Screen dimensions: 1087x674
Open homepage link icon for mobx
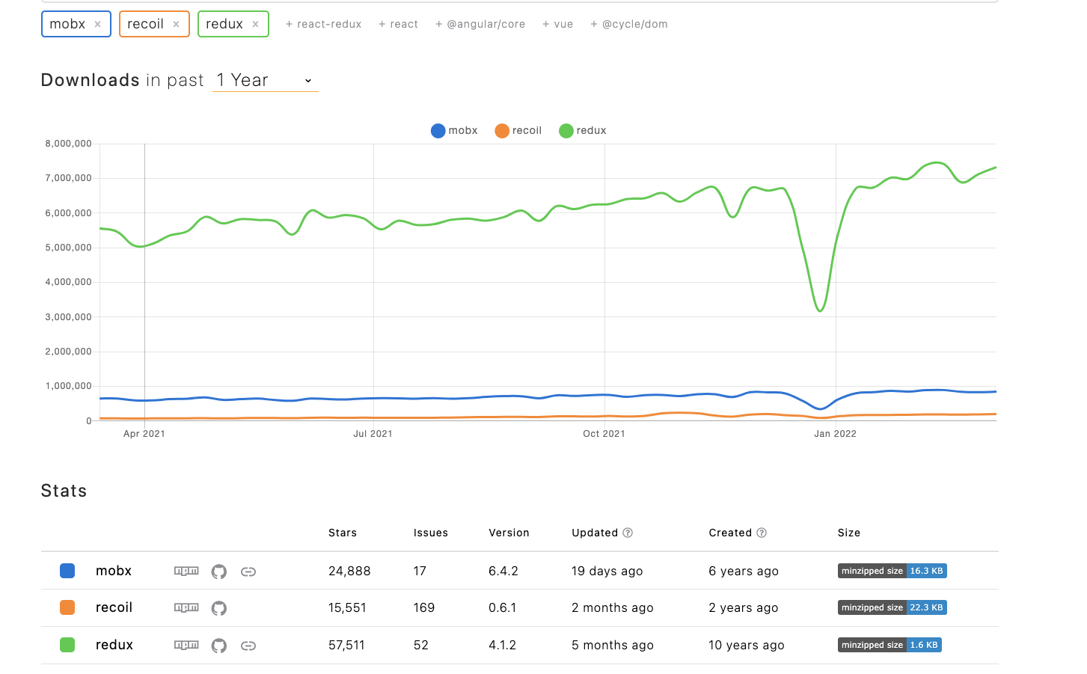tap(248, 572)
